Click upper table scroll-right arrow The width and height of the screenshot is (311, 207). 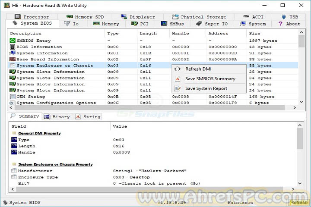click(295, 107)
